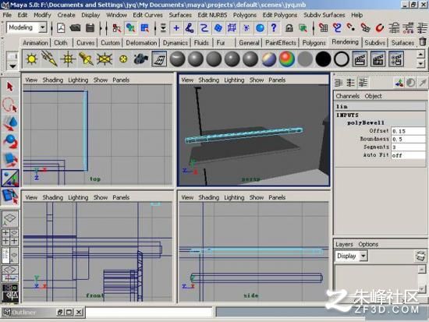The image size is (429, 322).
Task: Create a spot light from shelf
Action: click(86, 58)
